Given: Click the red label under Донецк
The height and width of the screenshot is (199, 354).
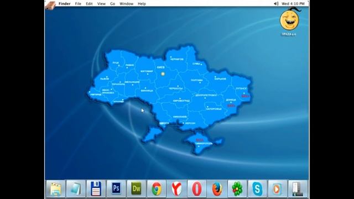Looking at the screenshot, I should click(231, 106).
